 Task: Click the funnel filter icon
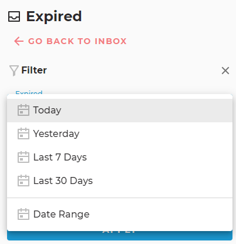[14, 71]
